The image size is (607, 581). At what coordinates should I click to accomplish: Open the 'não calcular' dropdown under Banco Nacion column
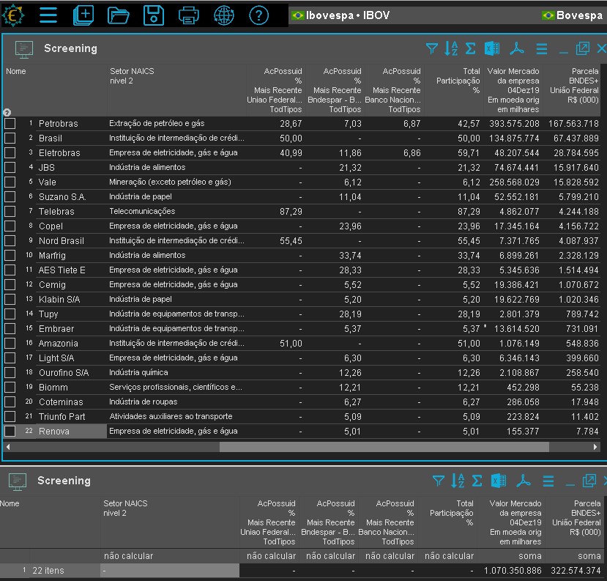pos(388,556)
